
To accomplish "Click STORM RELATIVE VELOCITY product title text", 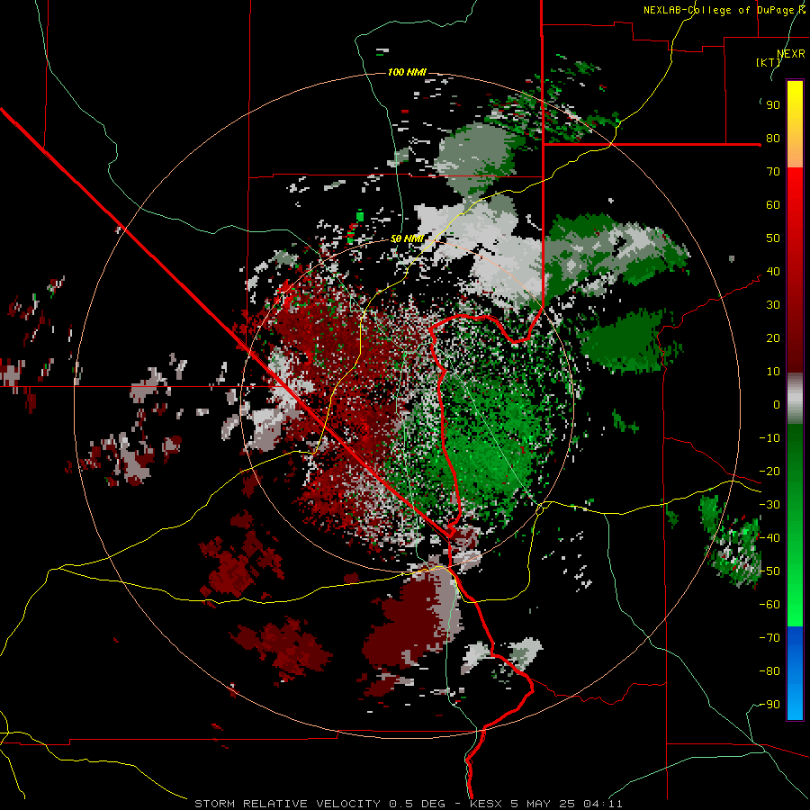I will [288, 804].
